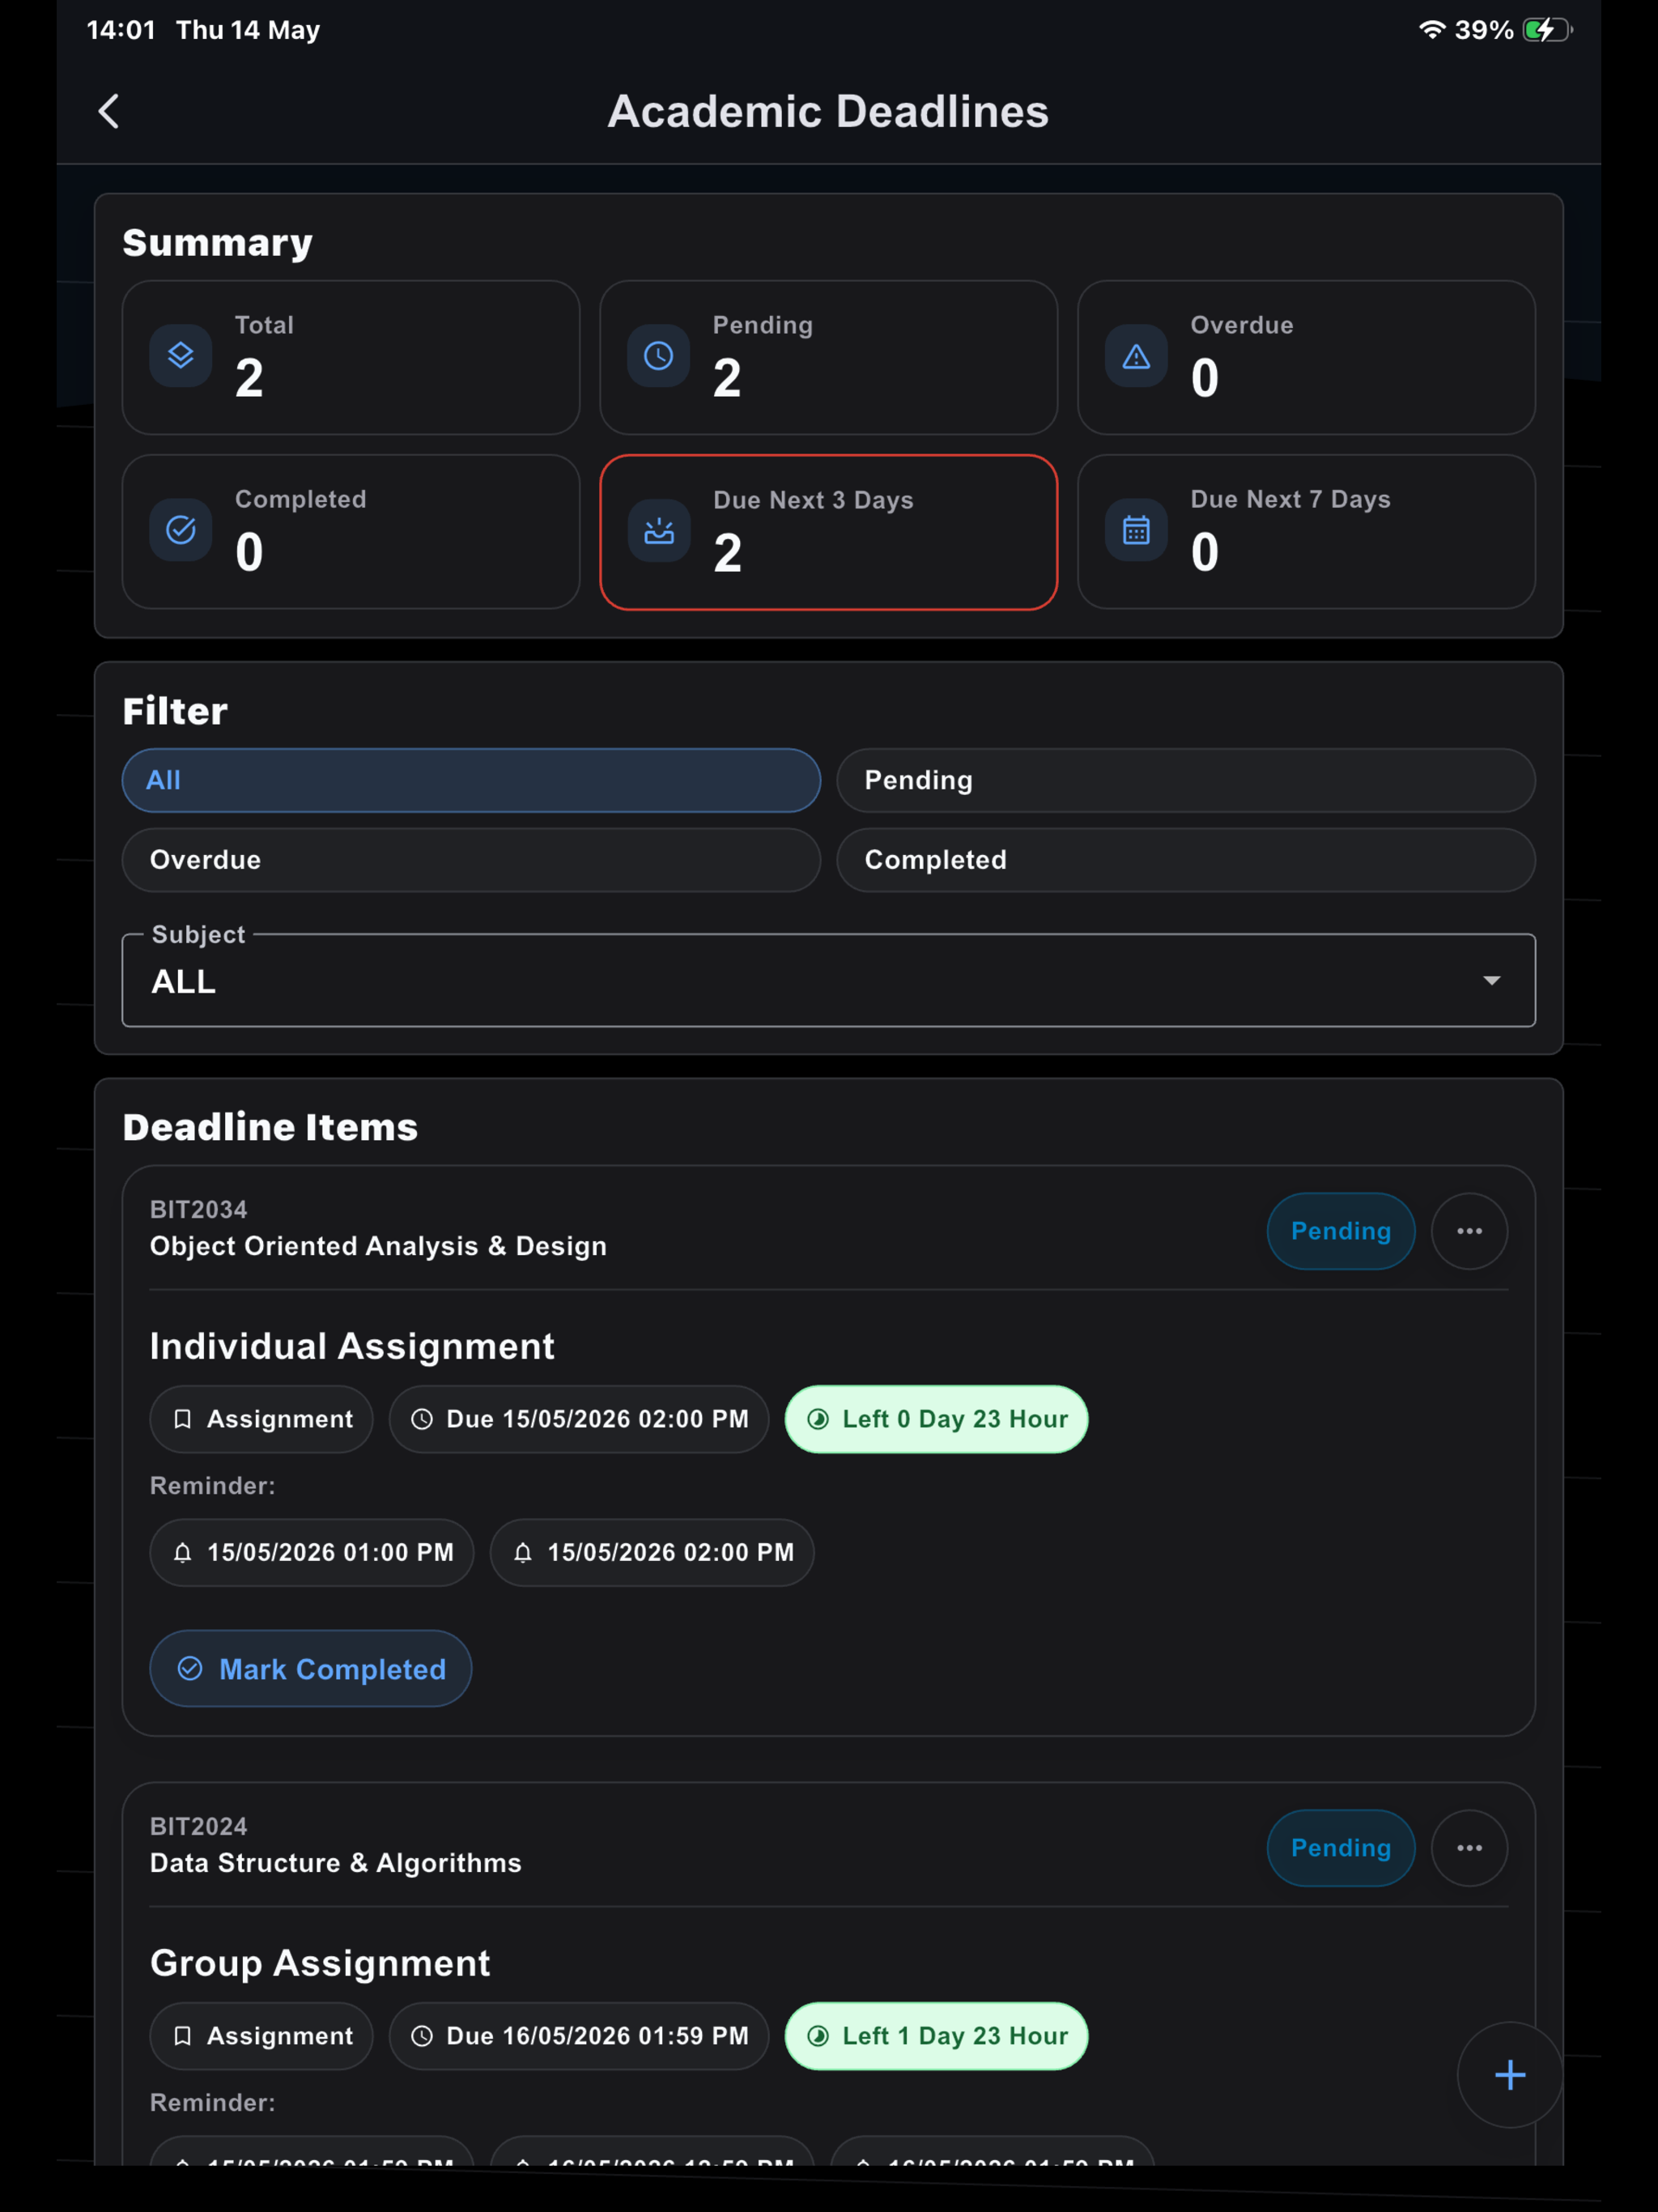Tap the Pending status badge for BIT2034
This screenshot has height=2212, width=1658.
coord(1341,1231)
